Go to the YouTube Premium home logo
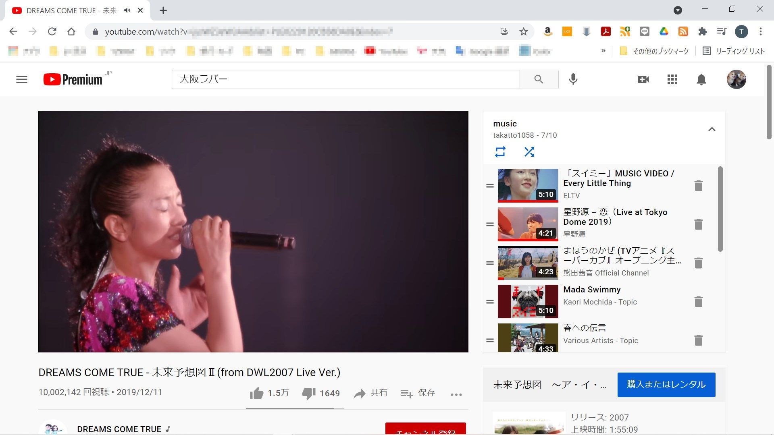 [x=73, y=79]
